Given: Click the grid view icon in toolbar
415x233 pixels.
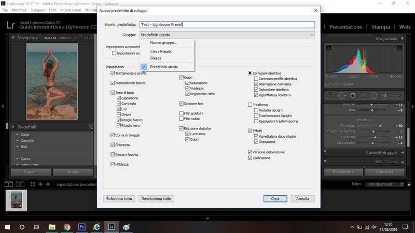Looking at the screenshot, I should click(x=33, y=184).
